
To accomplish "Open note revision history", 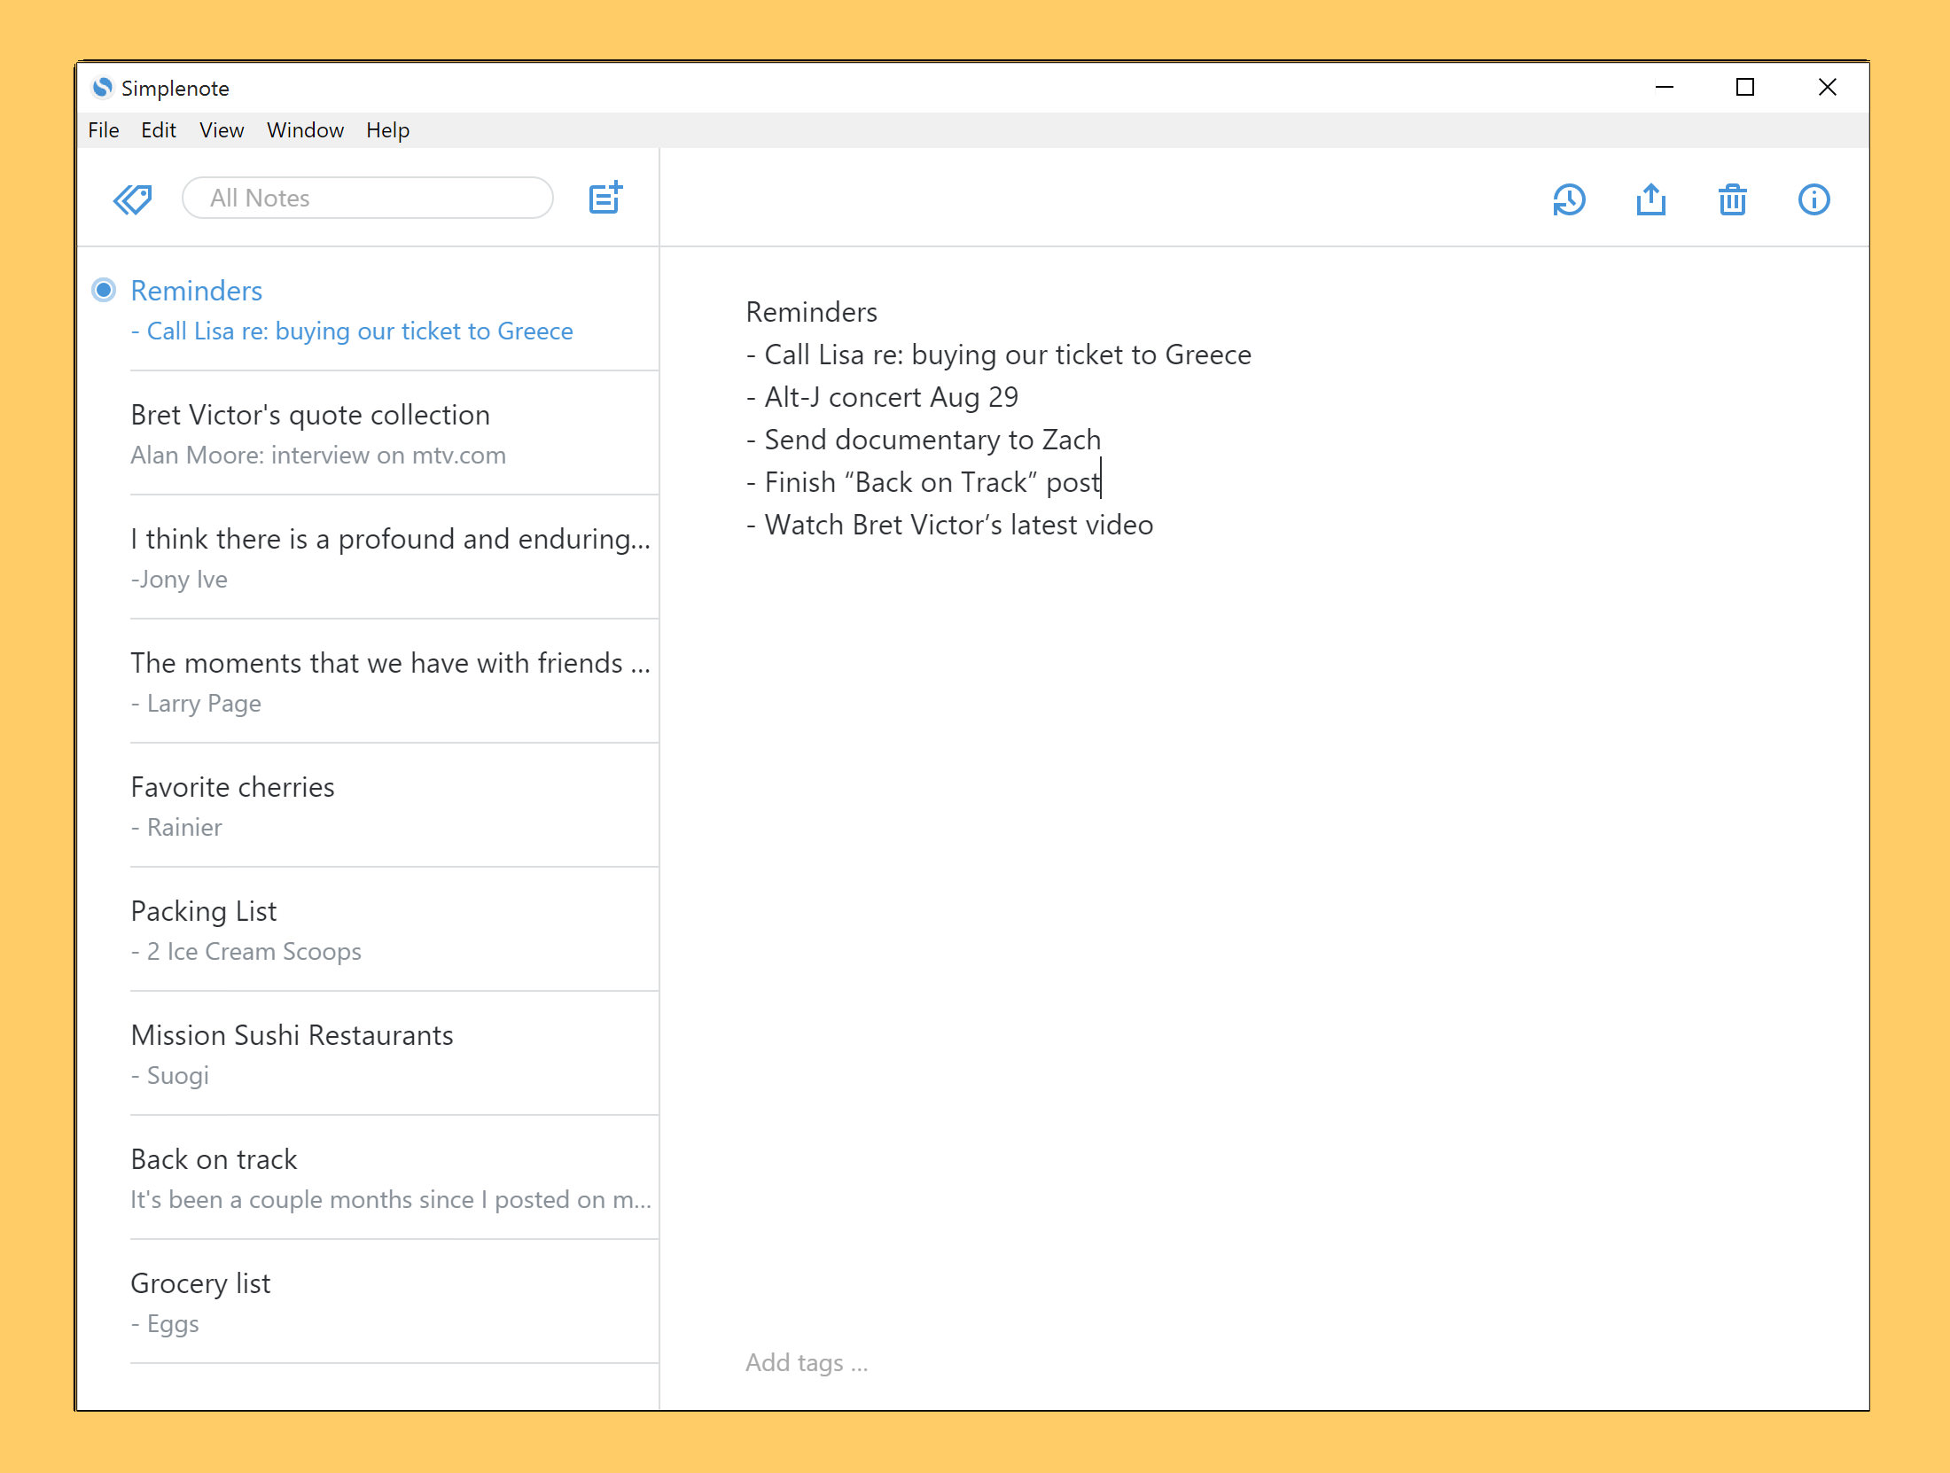I will click(1569, 199).
